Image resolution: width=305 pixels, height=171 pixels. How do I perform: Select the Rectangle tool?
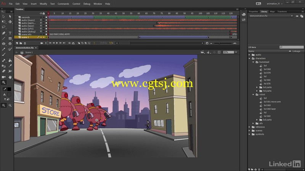coord(10,38)
